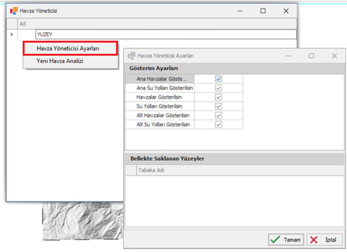Disable Su Yolları Gösterilsin option
Screen dimensions: 347x252
click(x=218, y=106)
